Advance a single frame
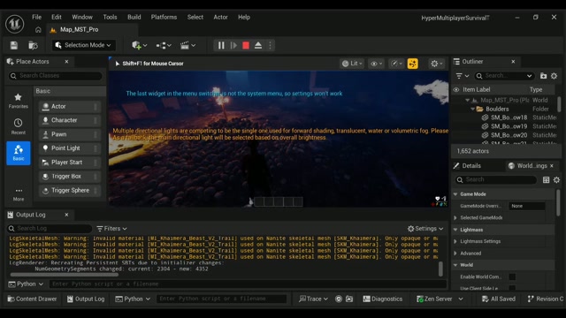Image resolution: width=566 pixels, height=318 pixels. [x=233, y=45]
